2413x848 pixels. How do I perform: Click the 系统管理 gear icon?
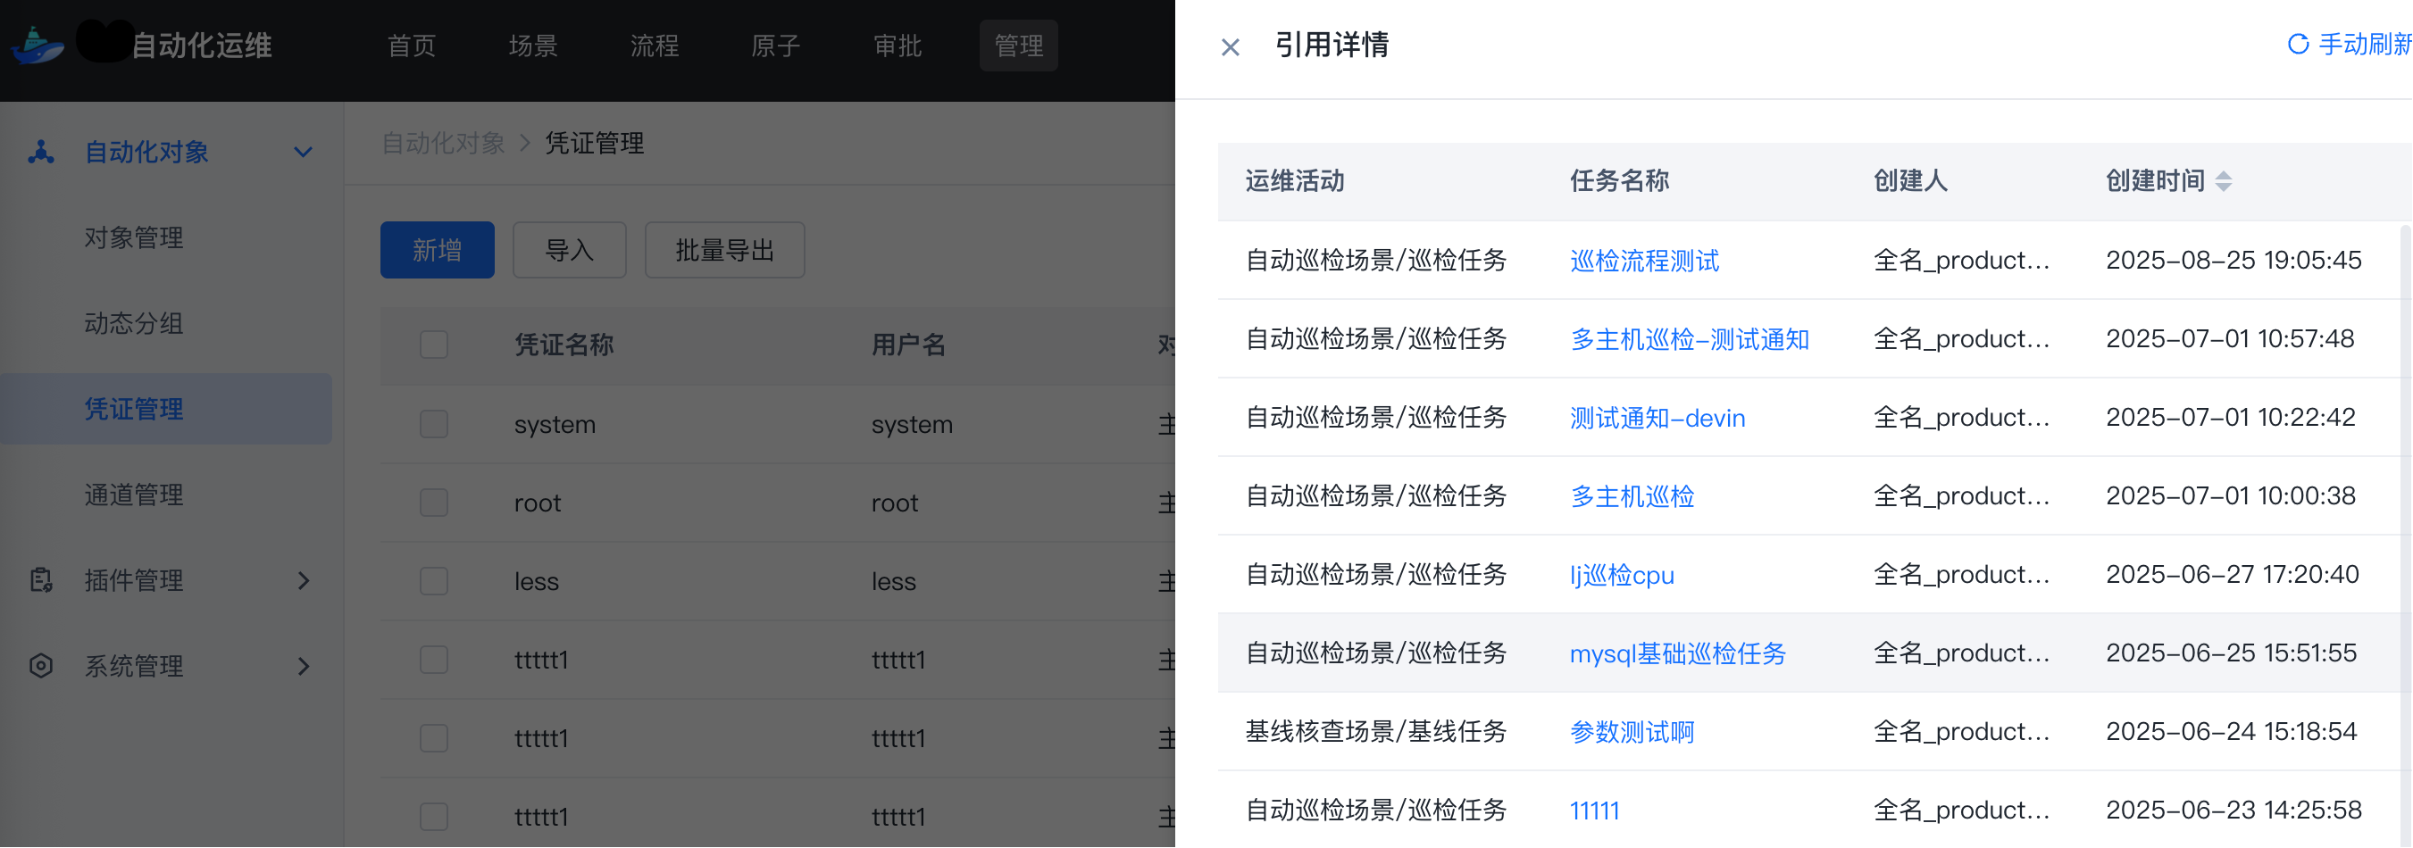click(x=40, y=666)
